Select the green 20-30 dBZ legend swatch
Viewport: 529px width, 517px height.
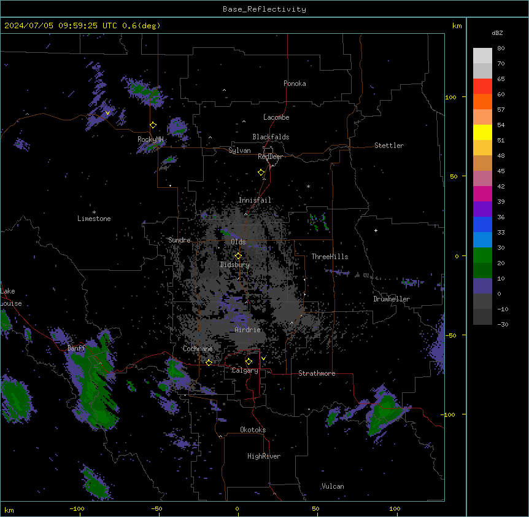pos(482,255)
